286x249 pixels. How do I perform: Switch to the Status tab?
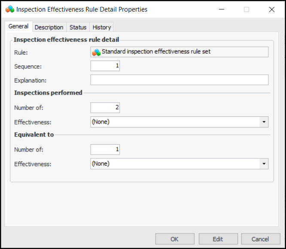click(x=78, y=27)
